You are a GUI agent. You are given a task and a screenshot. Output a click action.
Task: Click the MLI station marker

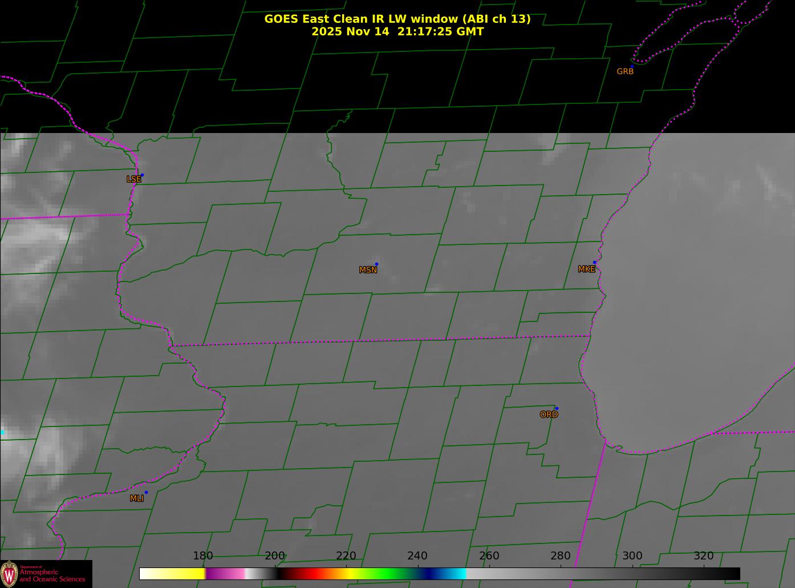coord(146,493)
